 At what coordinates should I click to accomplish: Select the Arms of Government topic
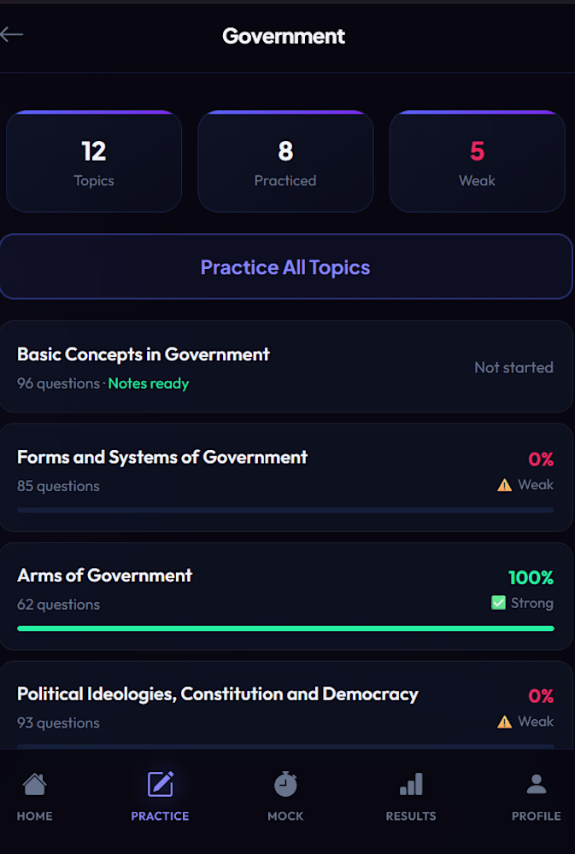click(x=286, y=596)
